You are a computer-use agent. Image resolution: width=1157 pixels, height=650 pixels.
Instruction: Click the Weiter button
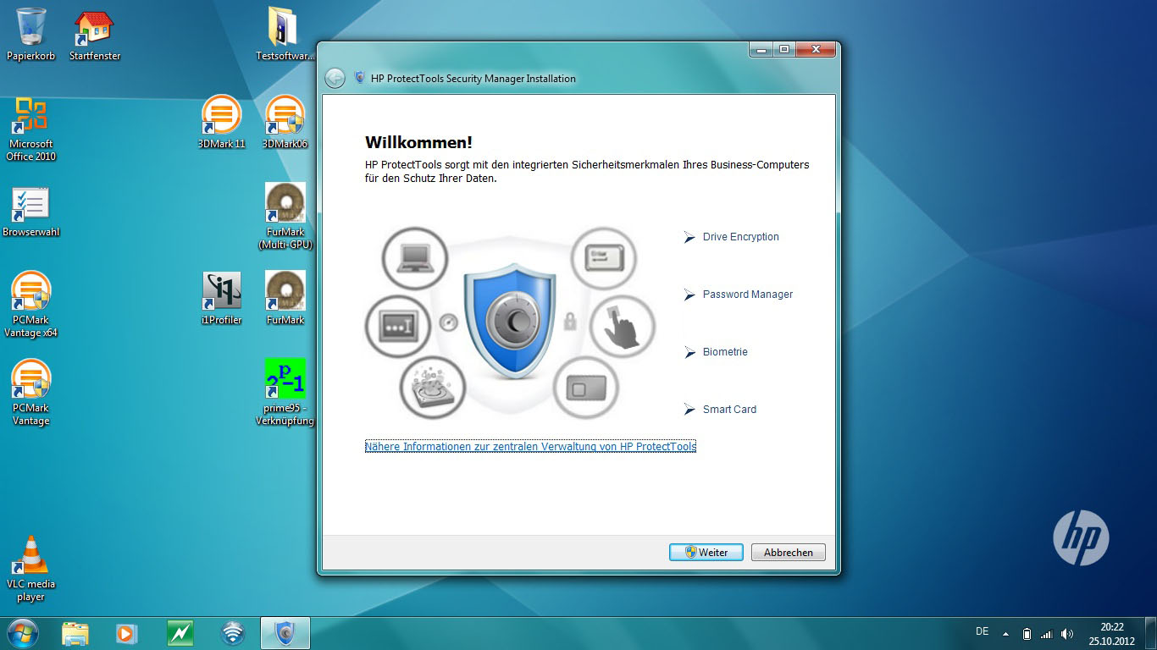click(706, 552)
